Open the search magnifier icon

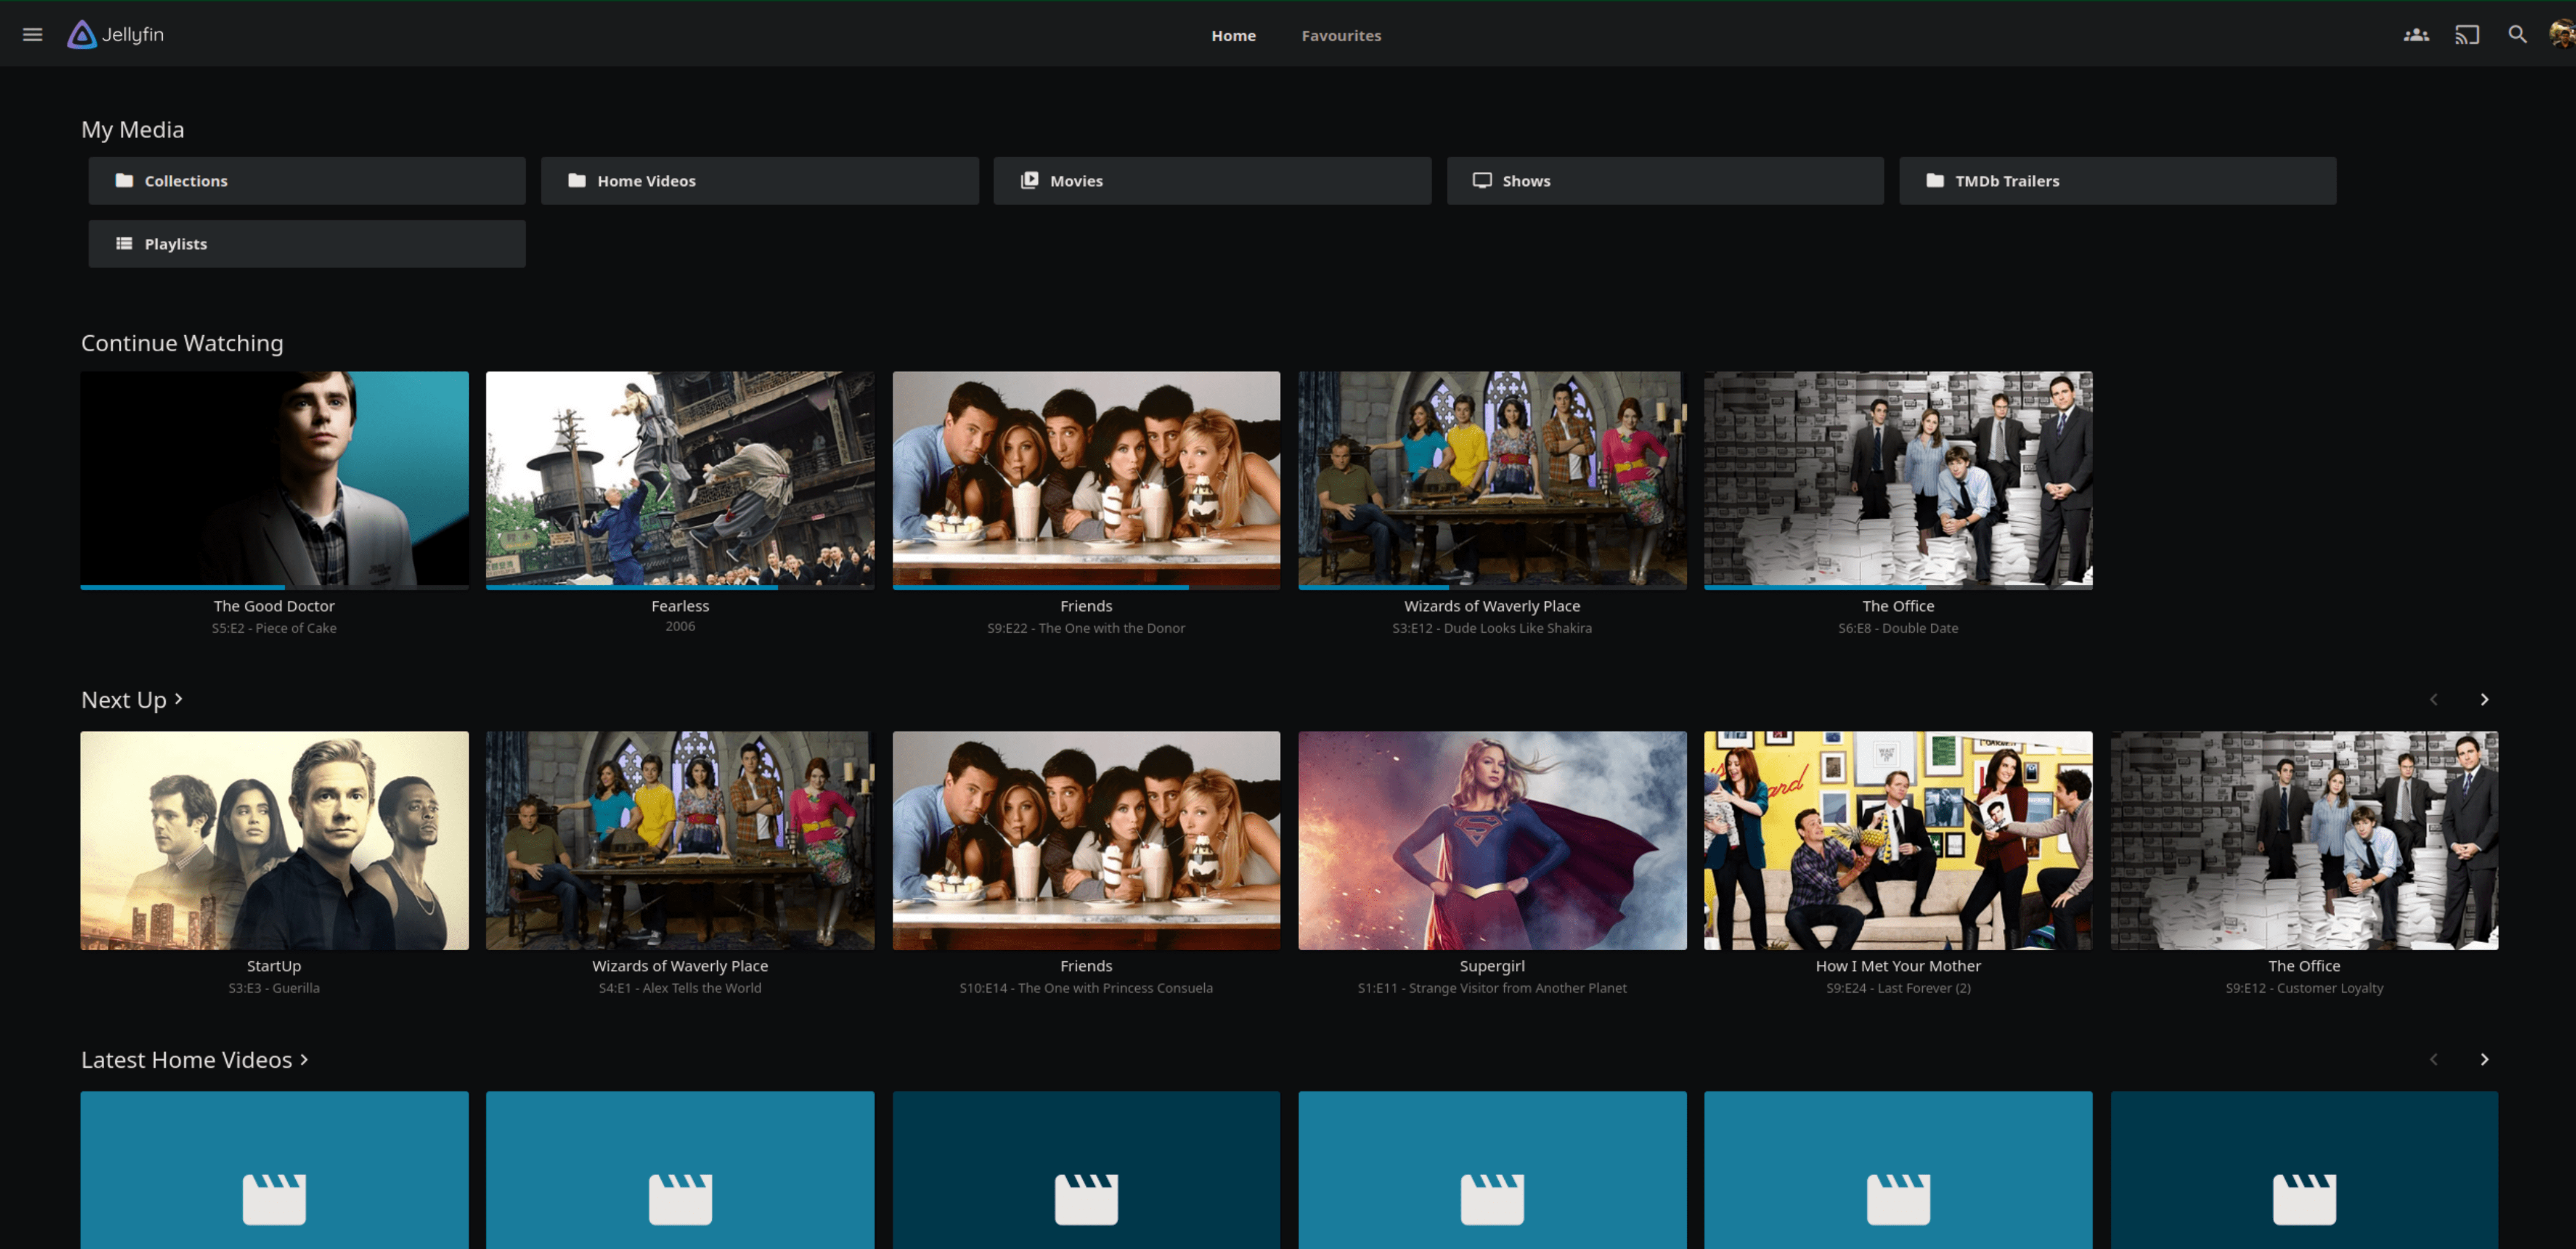2517,35
